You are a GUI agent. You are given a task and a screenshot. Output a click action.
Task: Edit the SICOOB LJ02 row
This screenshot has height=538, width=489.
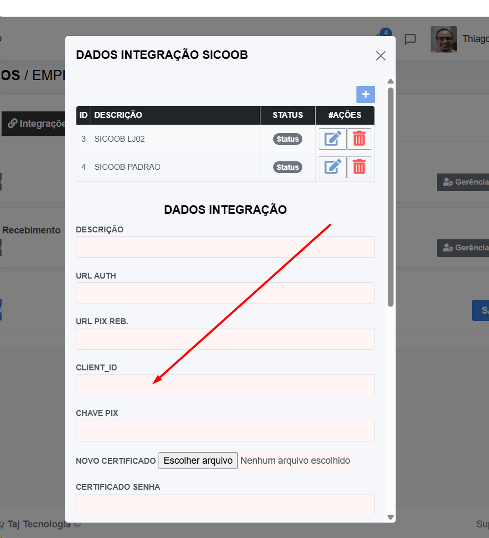[333, 139]
